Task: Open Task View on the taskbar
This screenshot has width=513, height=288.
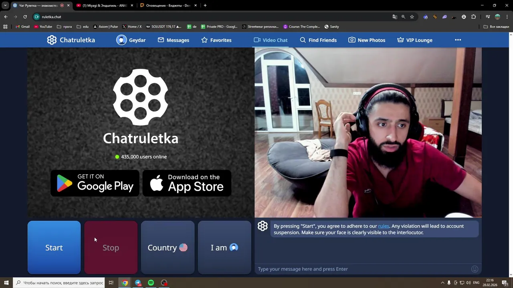Action: pyautogui.click(x=111, y=283)
